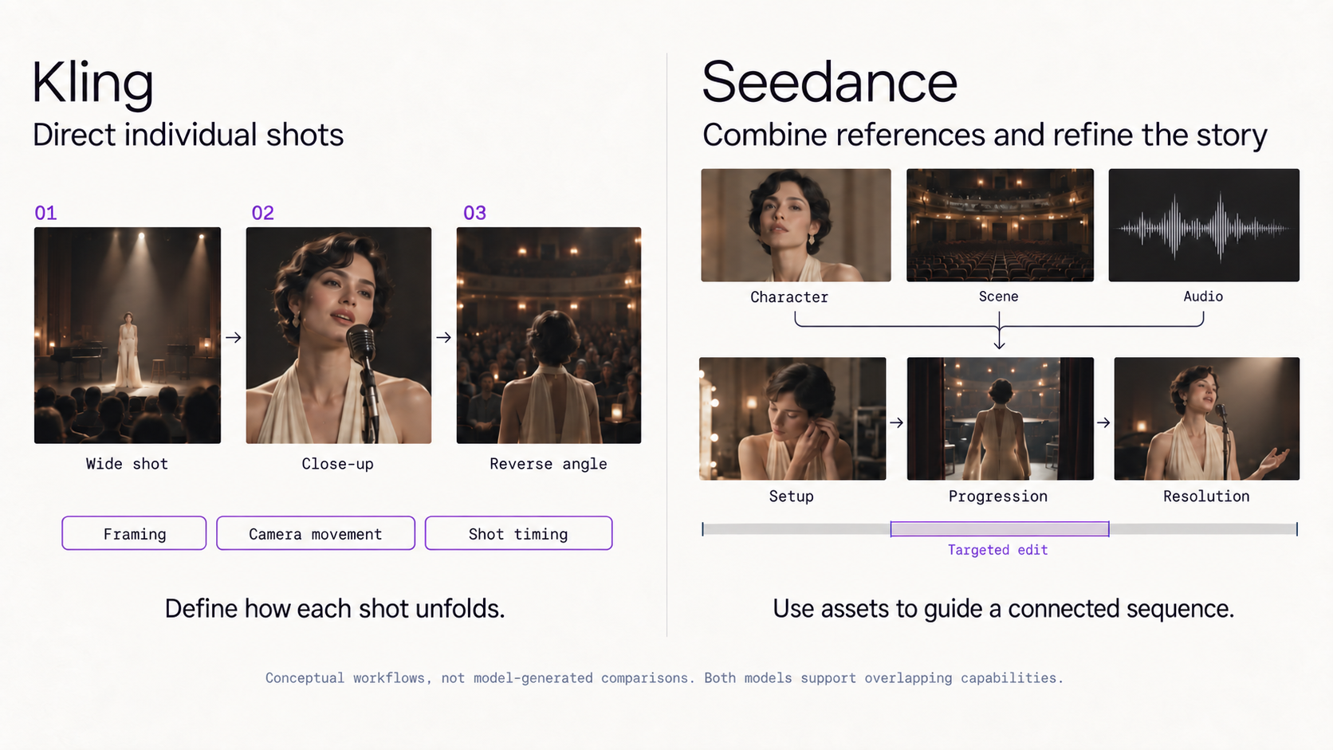Click the '01' shot number
This screenshot has width=1333, height=750.
[x=45, y=213]
